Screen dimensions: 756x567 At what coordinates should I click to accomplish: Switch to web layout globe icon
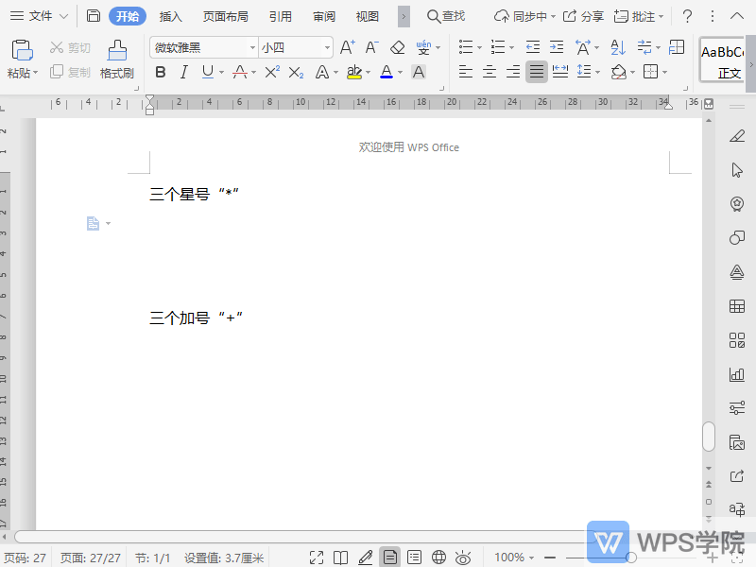[x=438, y=558]
